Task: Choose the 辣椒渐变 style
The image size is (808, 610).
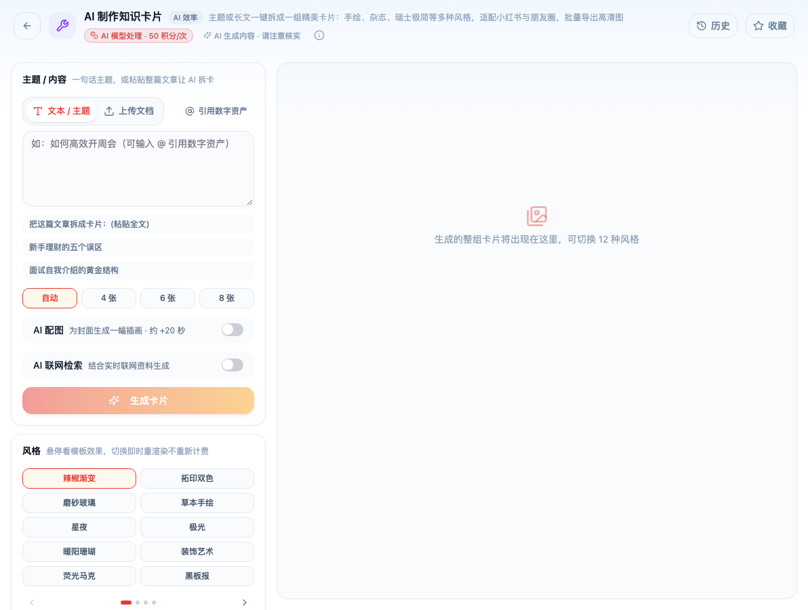Action: coord(79,479)
